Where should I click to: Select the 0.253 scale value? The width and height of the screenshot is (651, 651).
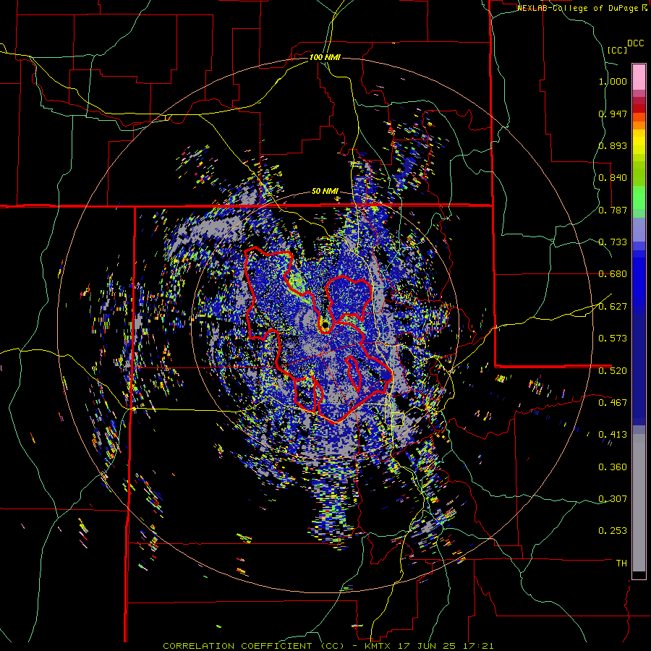pos(613,531)
